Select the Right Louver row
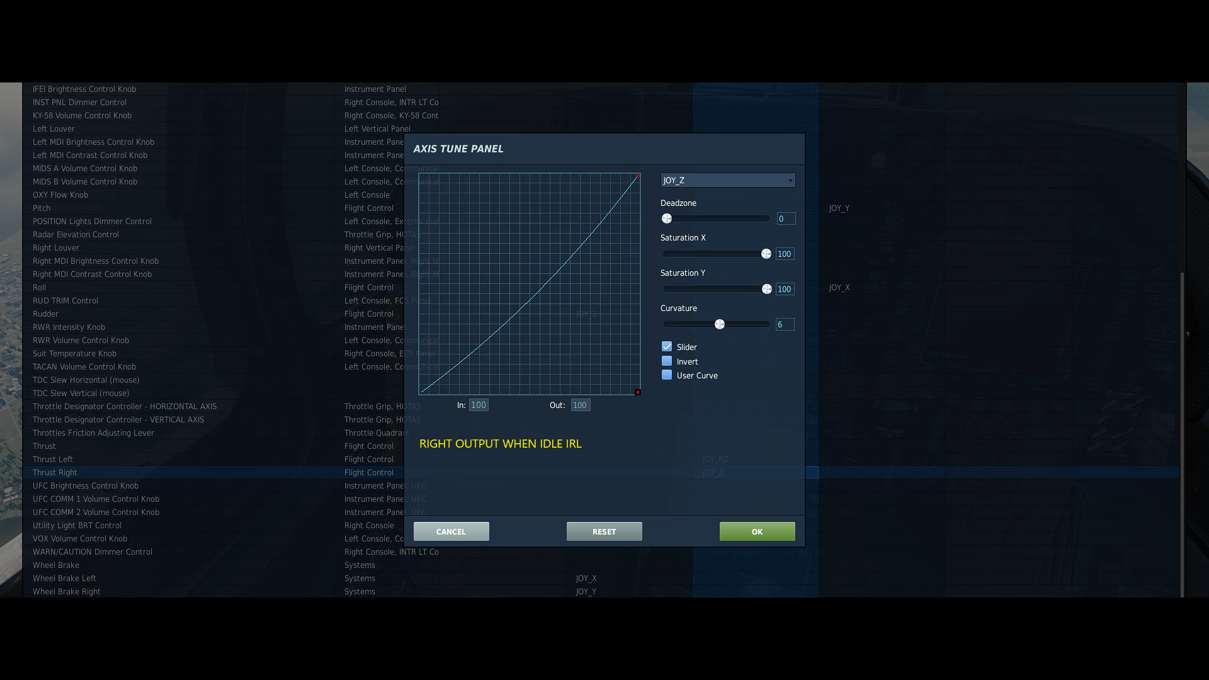Image resolution: width=1209 pixels, height=680 pixels. pos(601,247)
